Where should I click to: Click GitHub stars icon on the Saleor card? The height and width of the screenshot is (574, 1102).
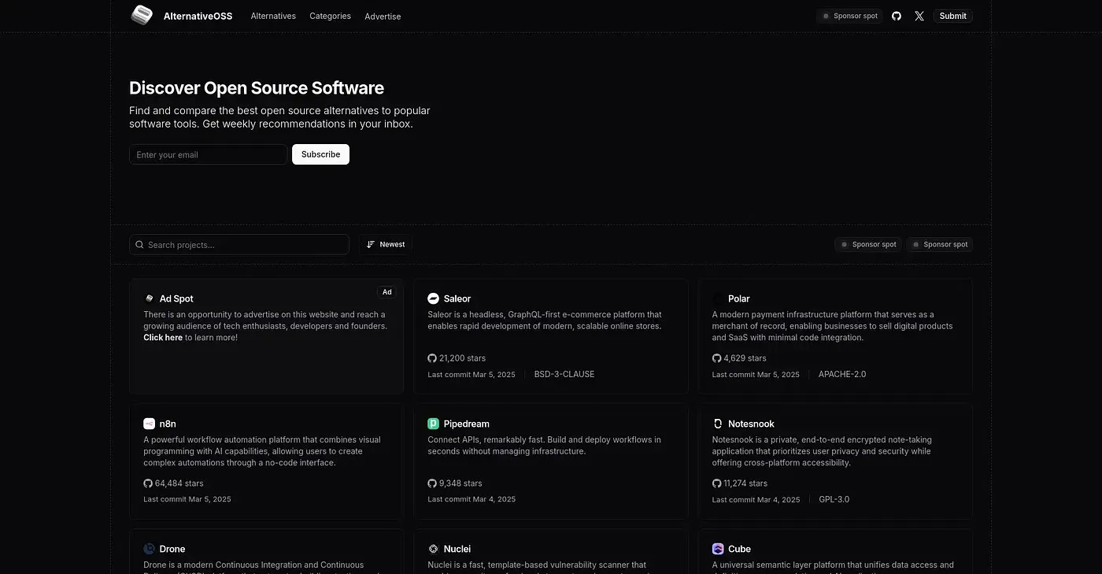[x=432, y=358]
